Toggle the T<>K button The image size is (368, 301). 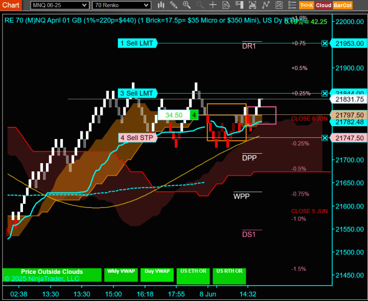click(307, 5)
